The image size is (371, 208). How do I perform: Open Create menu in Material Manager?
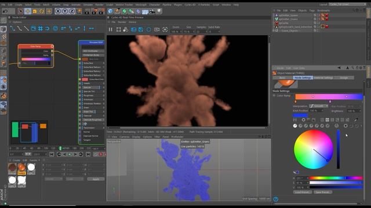pyautogui.click(x=16, y=161)
